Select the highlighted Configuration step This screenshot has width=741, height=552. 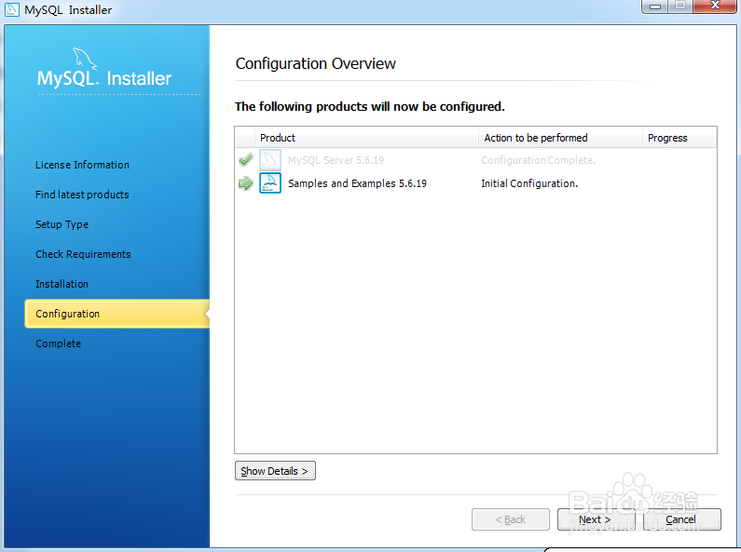point(117,314)
